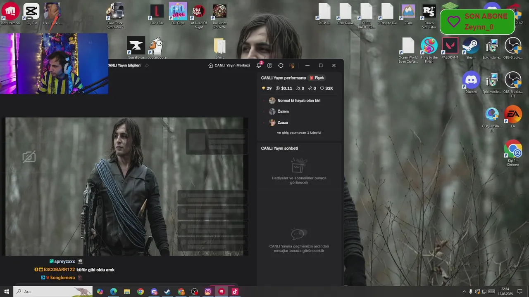Open the CapCut desktop shortcut

[31, 14]
